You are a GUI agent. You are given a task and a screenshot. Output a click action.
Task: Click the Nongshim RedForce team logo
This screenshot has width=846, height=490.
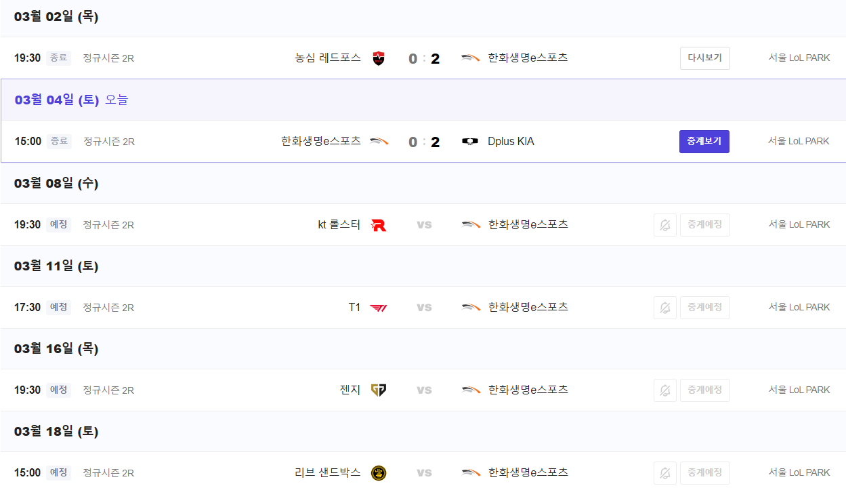click(x=379, y=58)
